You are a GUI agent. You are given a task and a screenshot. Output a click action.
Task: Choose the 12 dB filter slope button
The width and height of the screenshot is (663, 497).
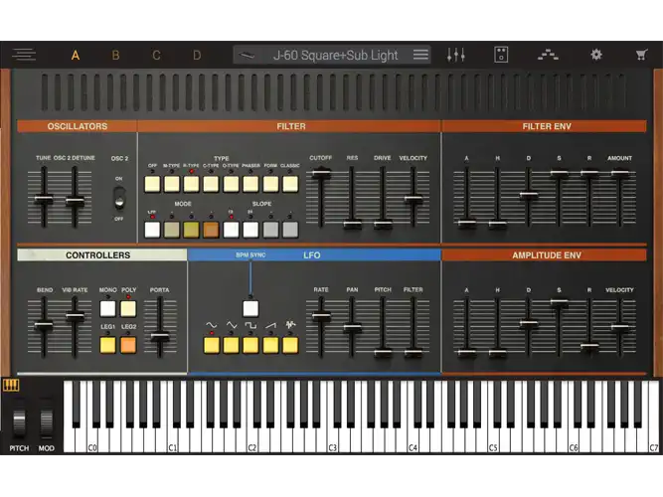(231, 230)
